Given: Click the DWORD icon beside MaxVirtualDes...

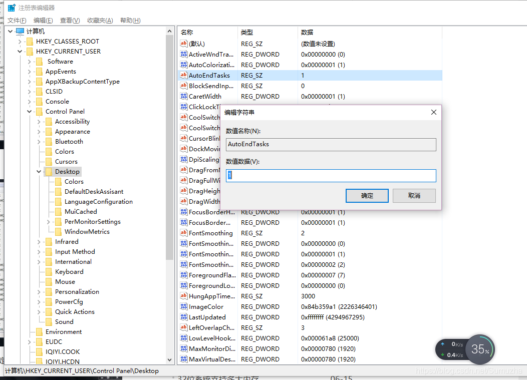Looking at the screenshot, I should 183,359.
